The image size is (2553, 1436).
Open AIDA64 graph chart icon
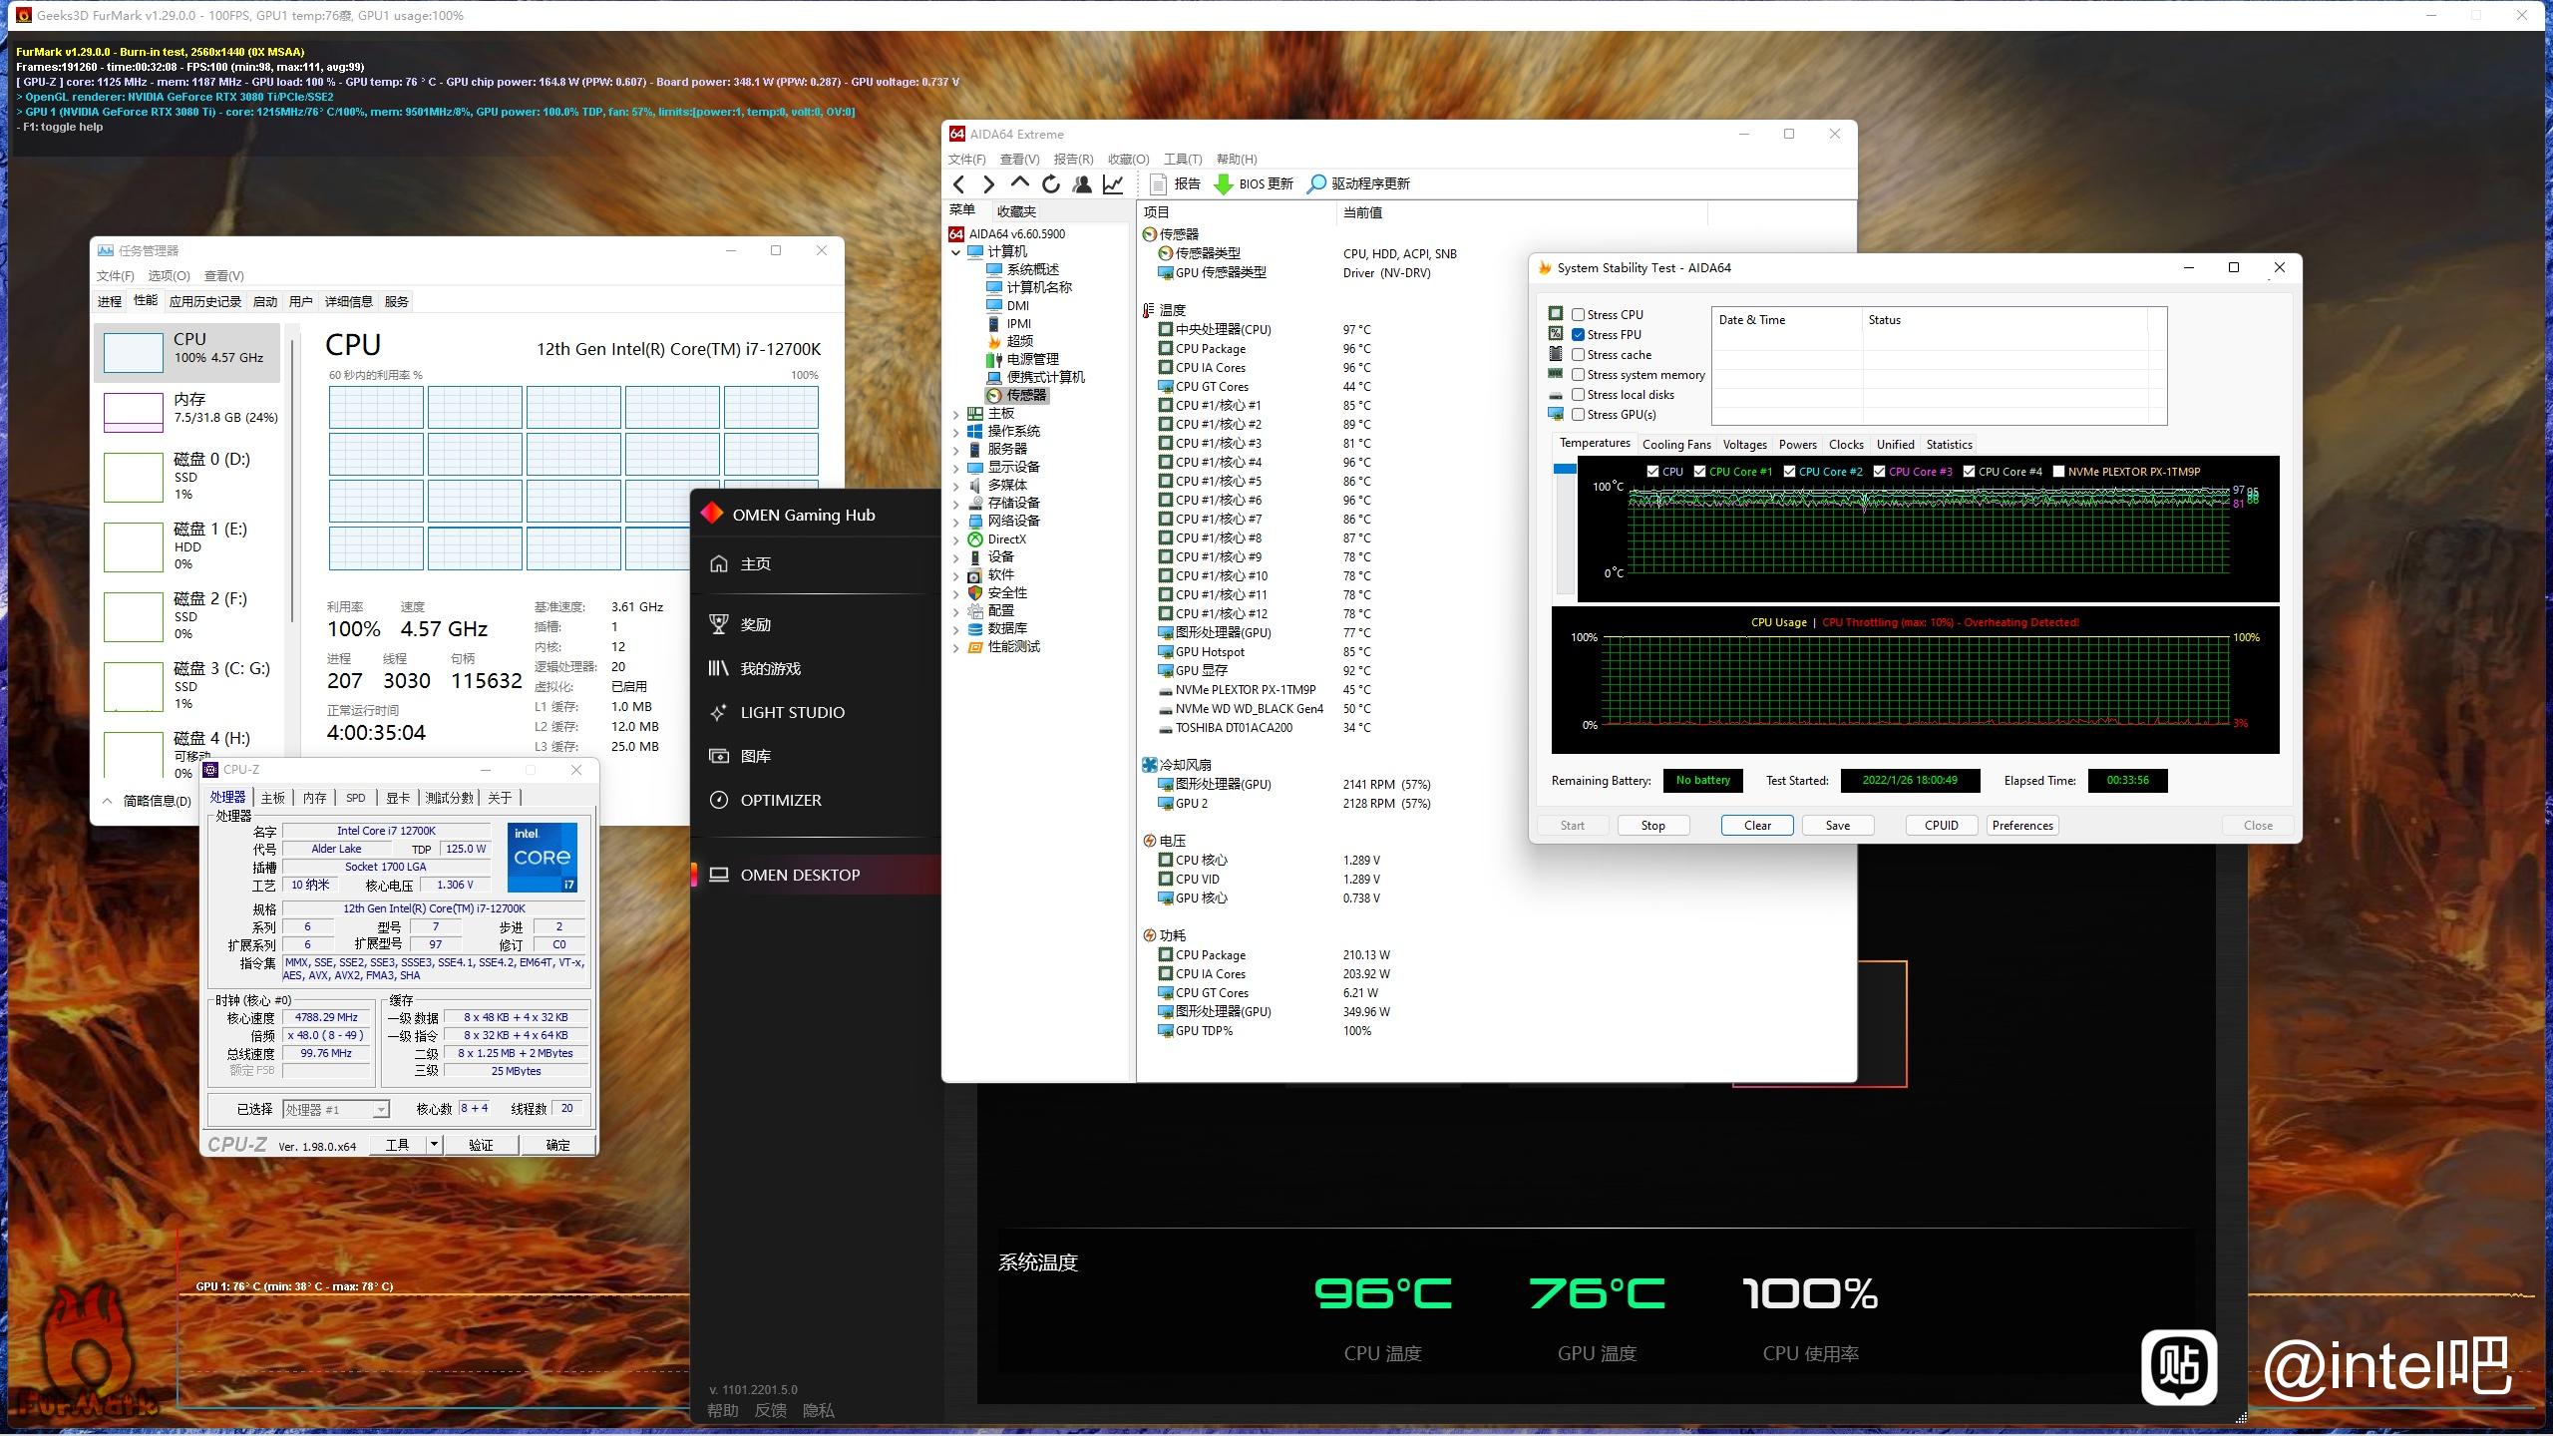click(1113, 183)
